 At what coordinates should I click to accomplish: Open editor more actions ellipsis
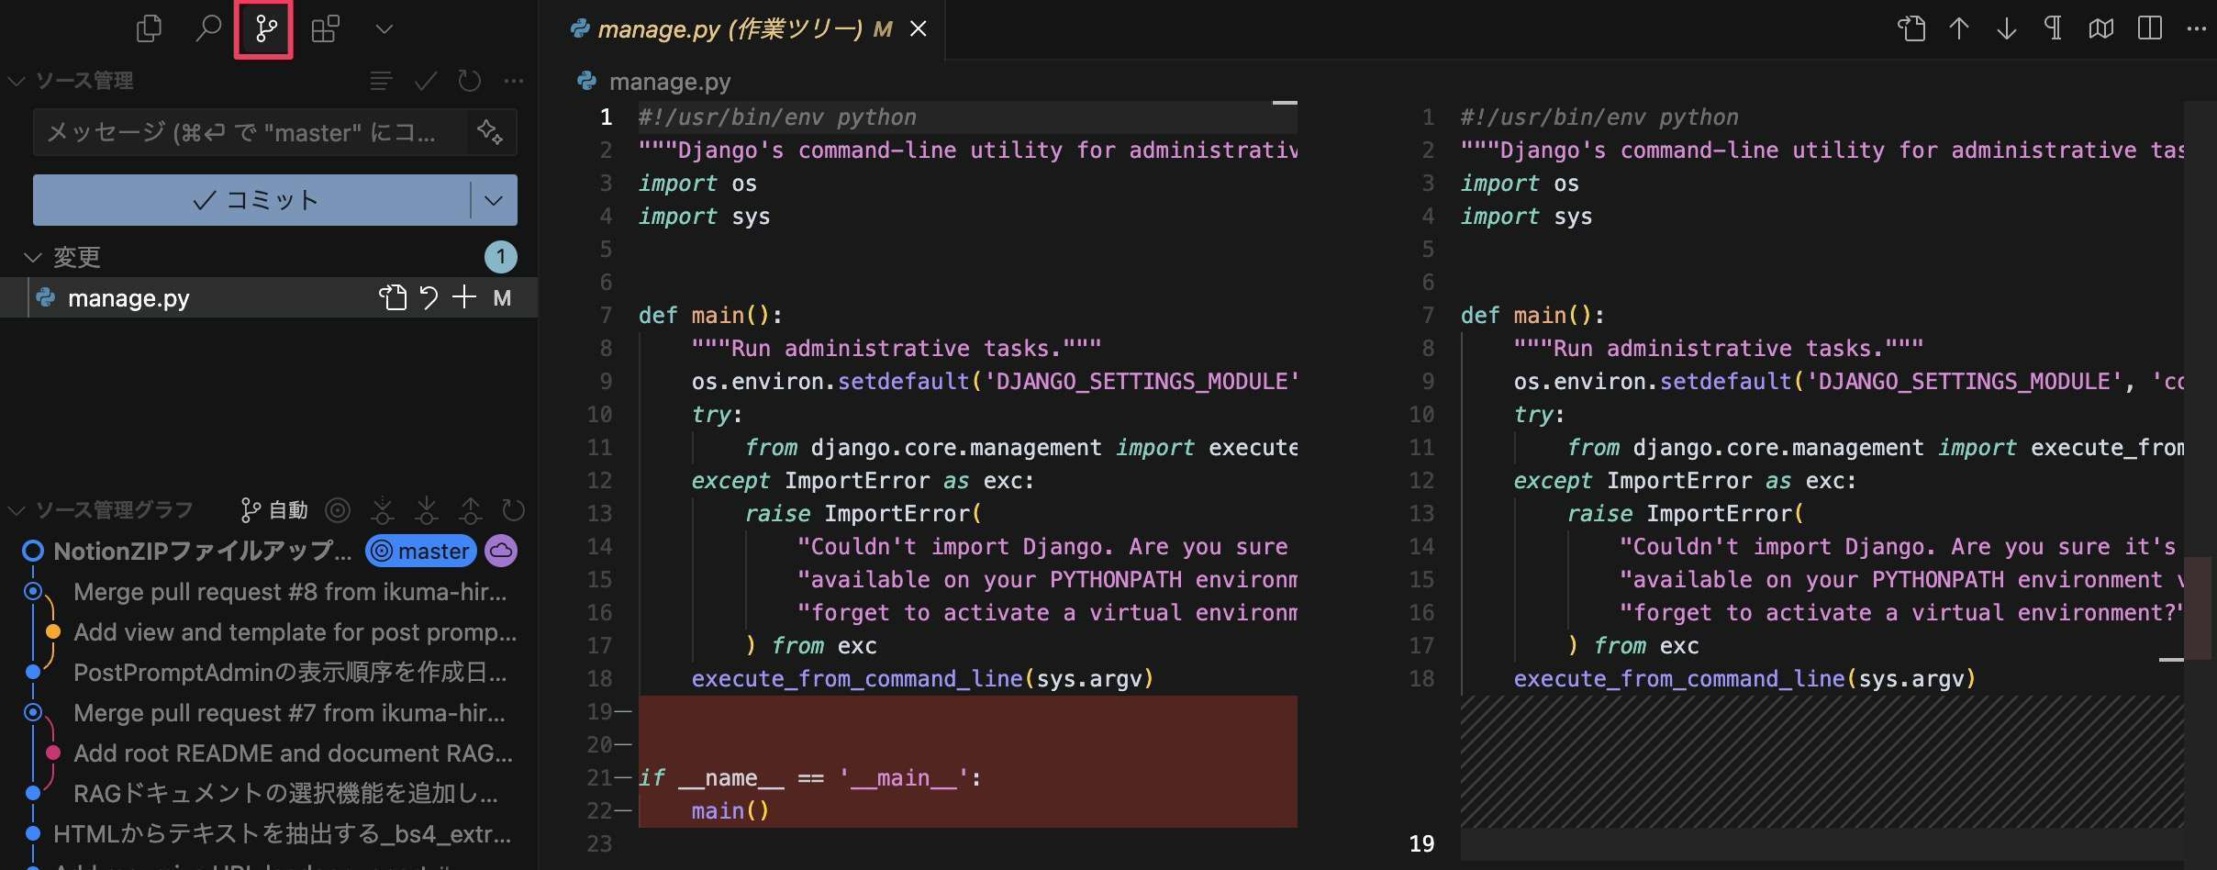pyautogui.click(x=2197, y=28)
